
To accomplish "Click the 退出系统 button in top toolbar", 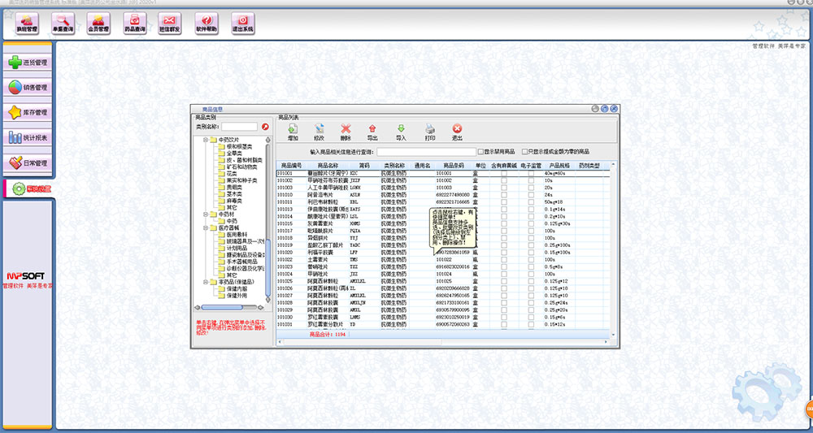I will point(242,24).
